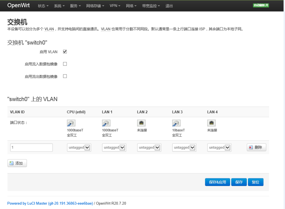Image resolution: width=285 pixels, height=209 pixels.
Task: Open the untagged dropdown for LAN 3
Action: tap(184, 147)
